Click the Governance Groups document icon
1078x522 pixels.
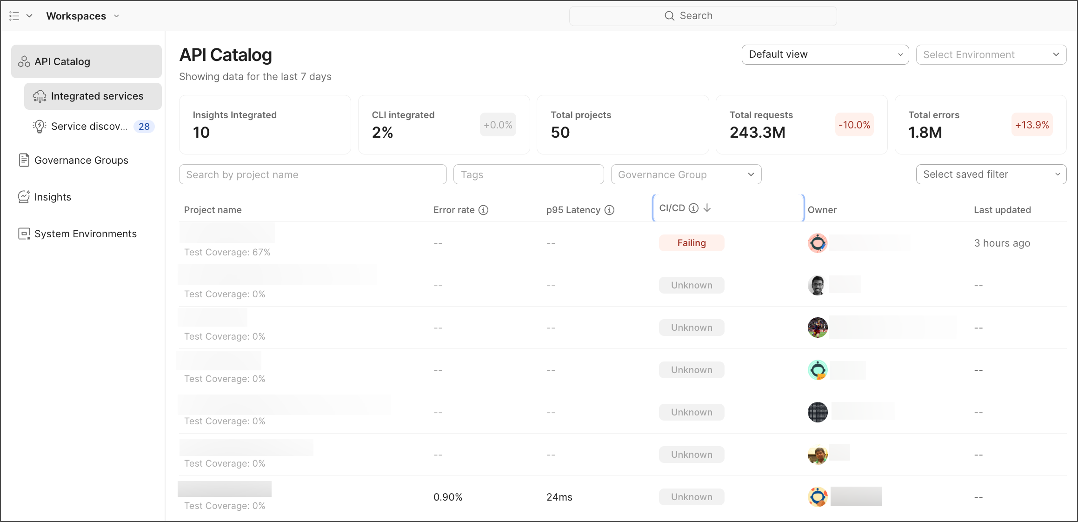(24, 160)
